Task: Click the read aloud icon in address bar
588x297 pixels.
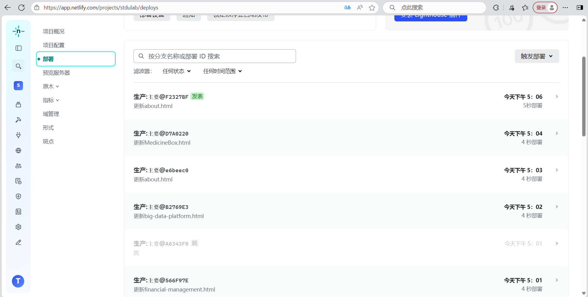Action: (x=360, y=8)
